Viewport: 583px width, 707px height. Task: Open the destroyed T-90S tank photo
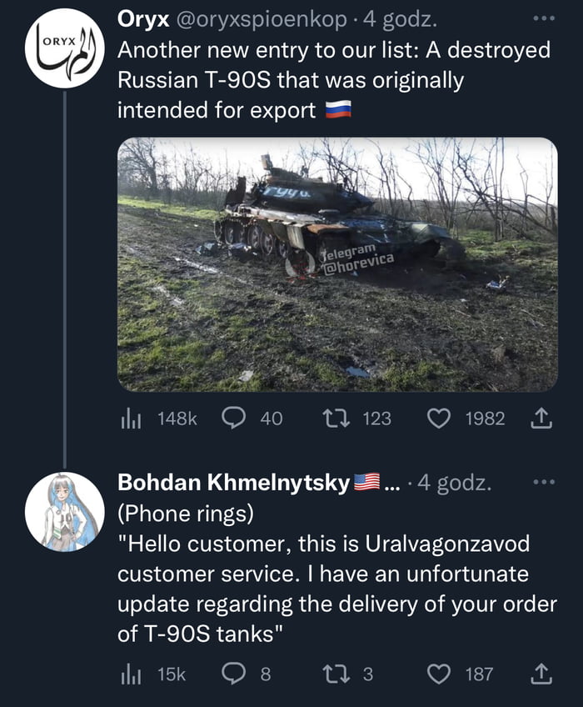pos(337,264)
